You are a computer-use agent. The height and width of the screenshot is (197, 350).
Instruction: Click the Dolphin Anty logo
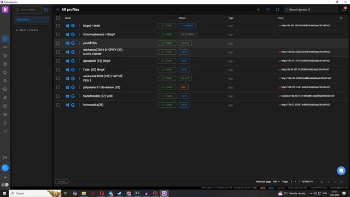click(5, 10)
